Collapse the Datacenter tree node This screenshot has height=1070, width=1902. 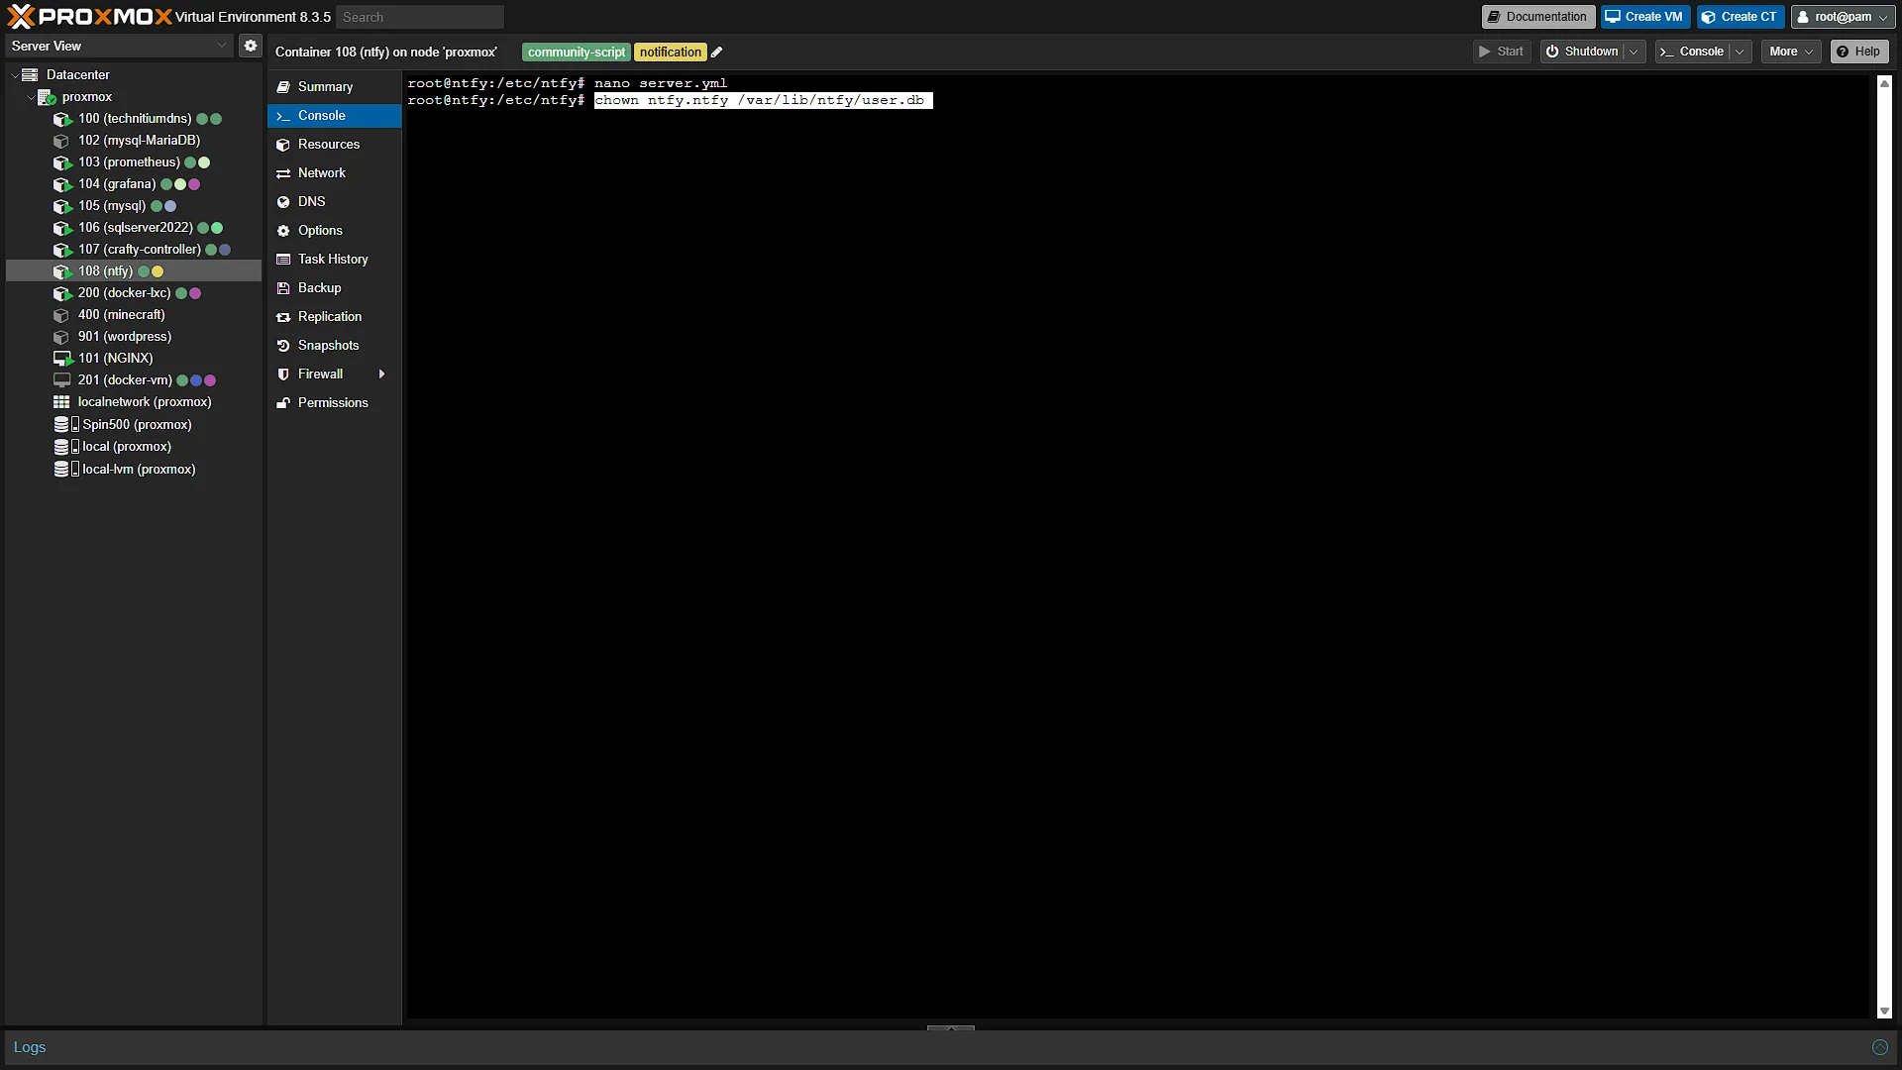pyautogui.click(x=14, y=75)
